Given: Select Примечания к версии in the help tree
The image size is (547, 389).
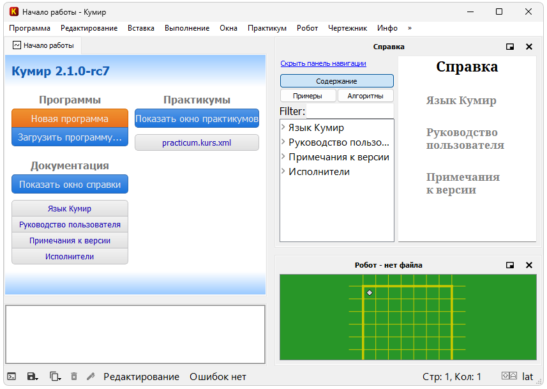Looking at the screenshot, I should [x=339, y=157].
